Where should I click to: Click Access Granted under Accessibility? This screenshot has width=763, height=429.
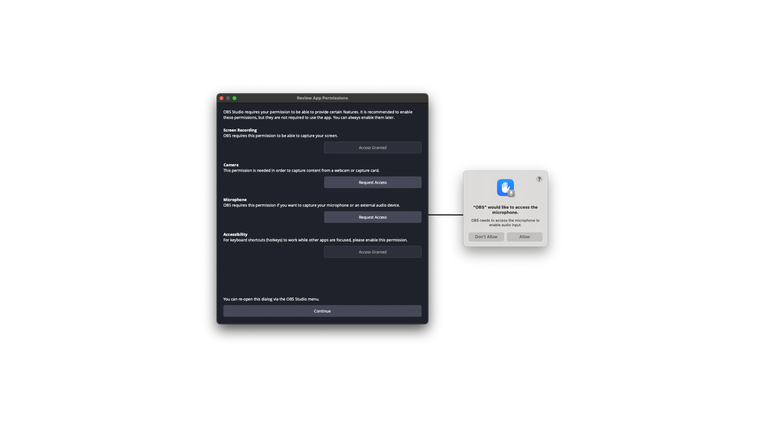[373, 252]
